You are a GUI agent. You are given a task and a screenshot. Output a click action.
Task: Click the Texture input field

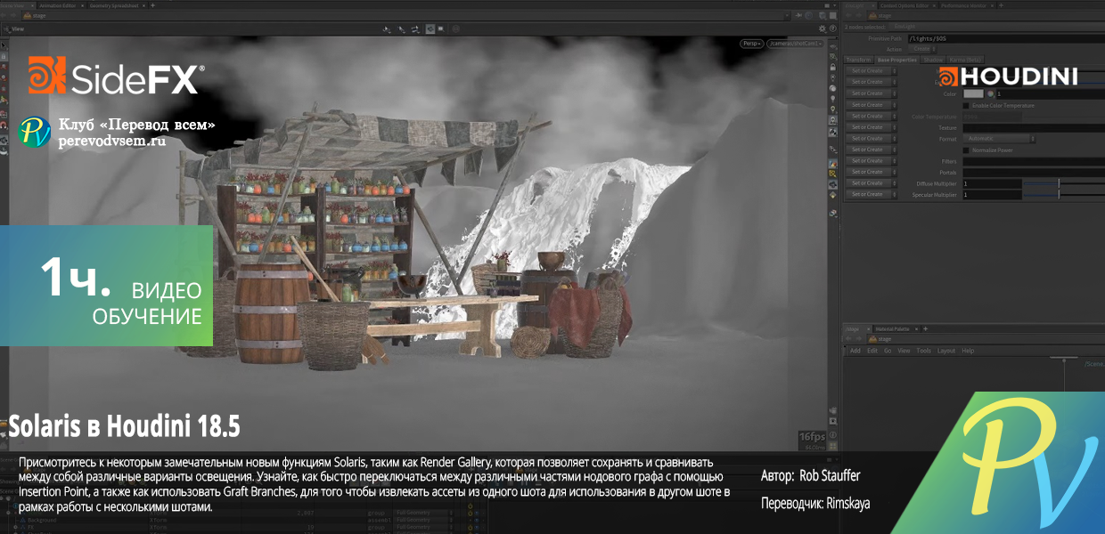click(1034, 127)
